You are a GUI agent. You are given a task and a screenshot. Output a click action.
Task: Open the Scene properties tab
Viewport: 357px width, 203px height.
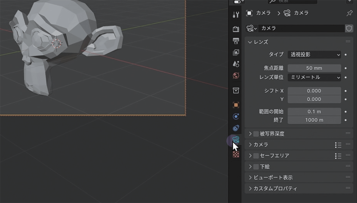236,64
